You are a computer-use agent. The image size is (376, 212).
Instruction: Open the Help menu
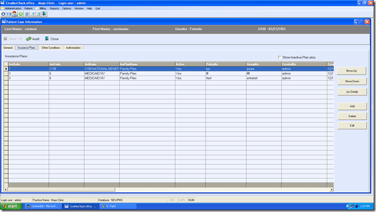89,8
